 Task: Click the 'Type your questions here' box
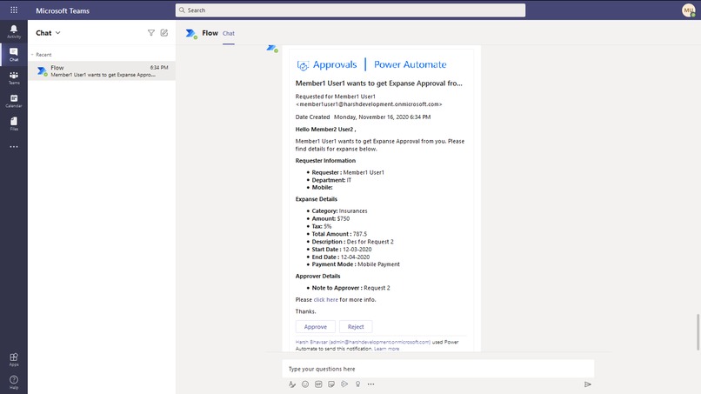click(x=438, y=369)
